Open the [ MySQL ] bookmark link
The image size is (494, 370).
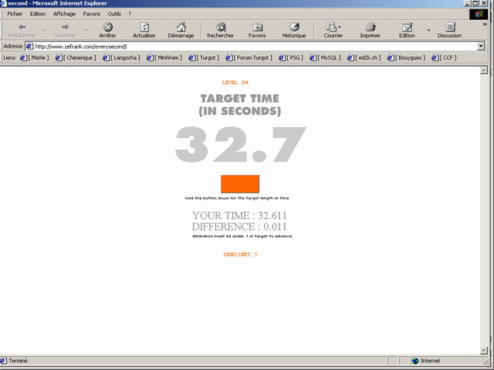[x=329, y=58]
